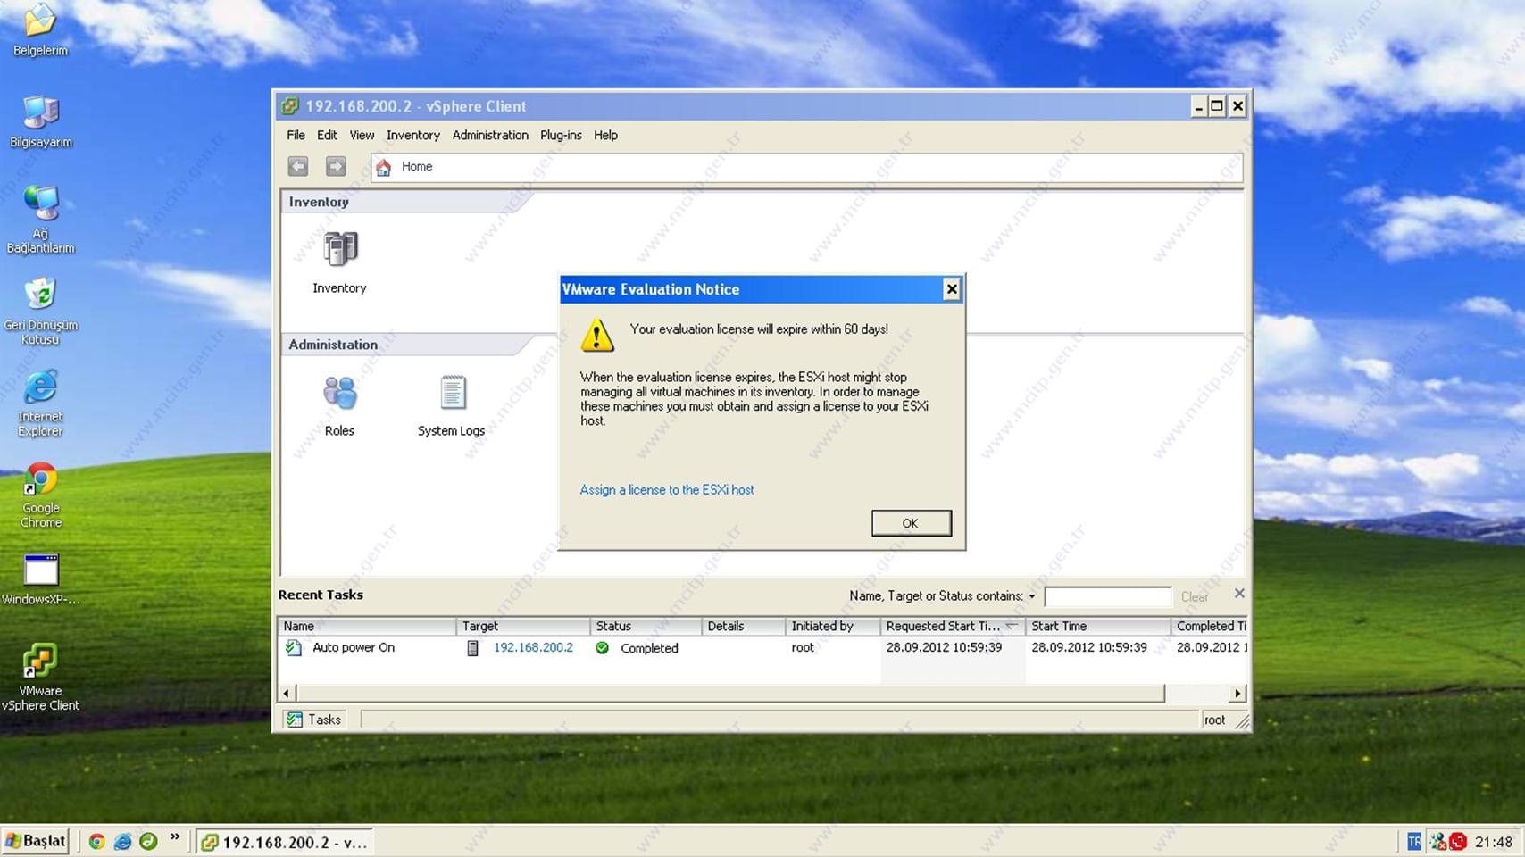The image size is (1525, 857).
Task: Open the File menu
Action: point(296,136)
